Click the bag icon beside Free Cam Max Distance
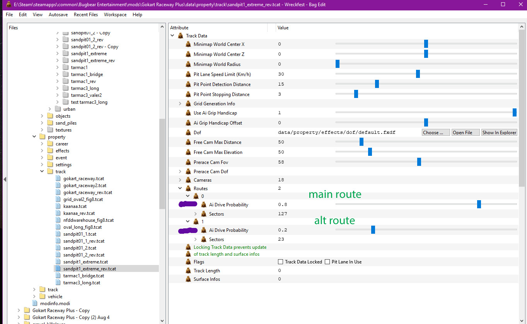Viewport: 527px width, 324px height. 188,142
